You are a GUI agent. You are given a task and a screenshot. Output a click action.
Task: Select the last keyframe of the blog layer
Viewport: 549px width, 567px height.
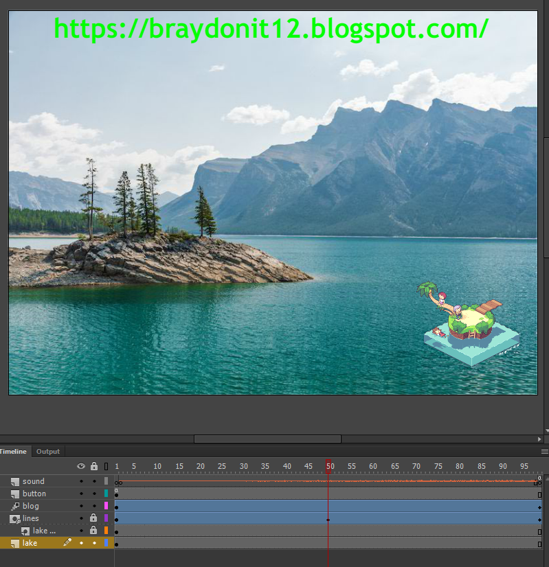(539, 507)
